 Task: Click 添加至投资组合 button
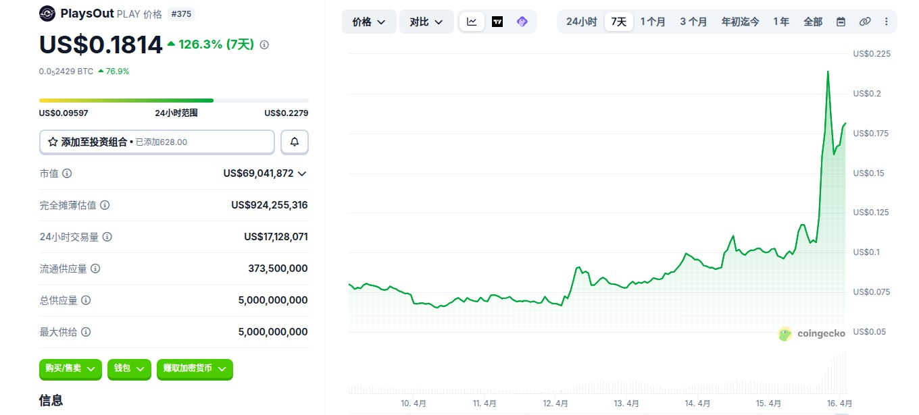(x=157, y=142)
